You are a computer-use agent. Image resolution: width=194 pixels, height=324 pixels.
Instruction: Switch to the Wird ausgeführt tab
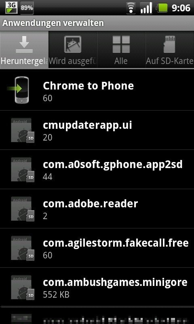tap(73, 50)
